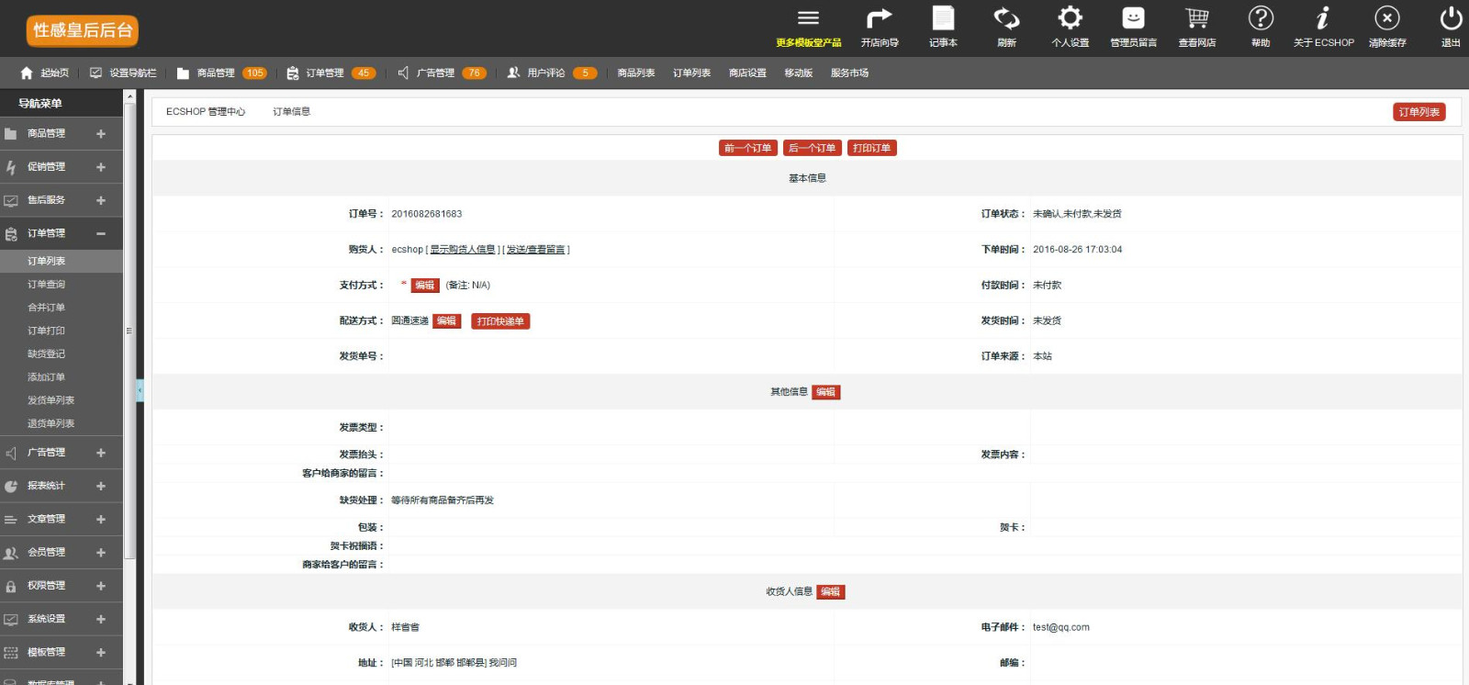Open the 记事本 notepad icon

(943, 19)
